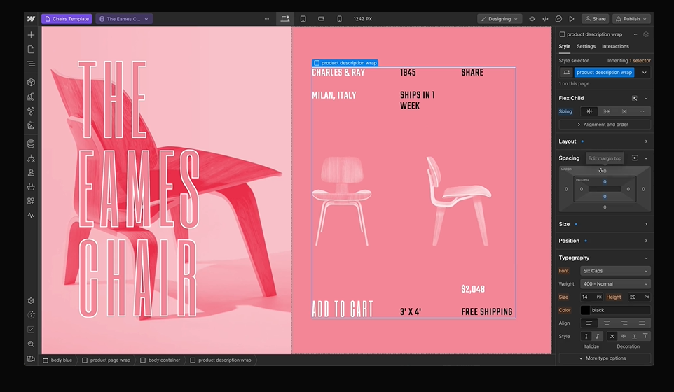Open the code export icon
Image resolution: width=674 pixels, height=392 pixels.
(x=545, y=19)
